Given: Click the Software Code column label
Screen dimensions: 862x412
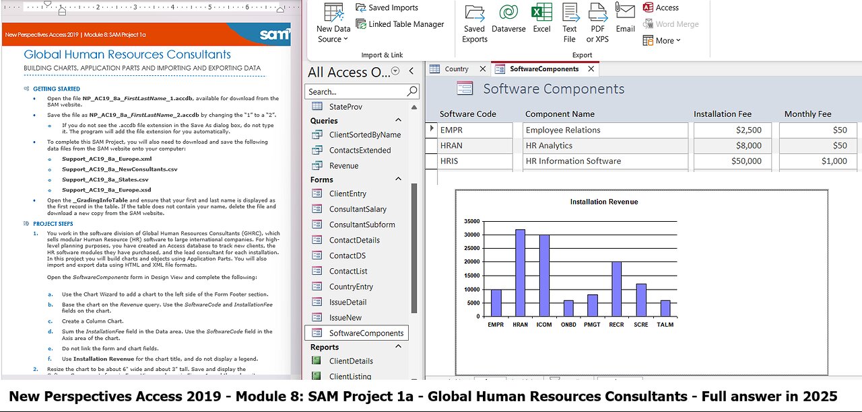Looking at the screenshot, I should pyautogui.click(x=467, y=114).
